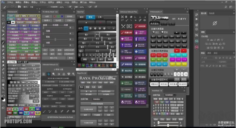Open the 3D menu
The image size is (236, 128).
click(x=67, y=2)
